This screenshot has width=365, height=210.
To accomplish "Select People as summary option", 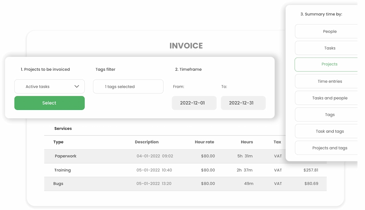I will click(329, 31).
